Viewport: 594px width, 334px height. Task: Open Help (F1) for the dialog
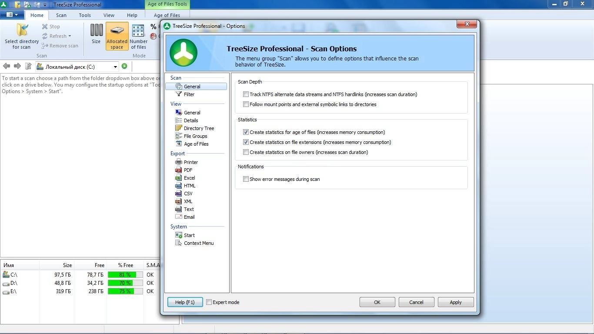click(x=185, y=302)
